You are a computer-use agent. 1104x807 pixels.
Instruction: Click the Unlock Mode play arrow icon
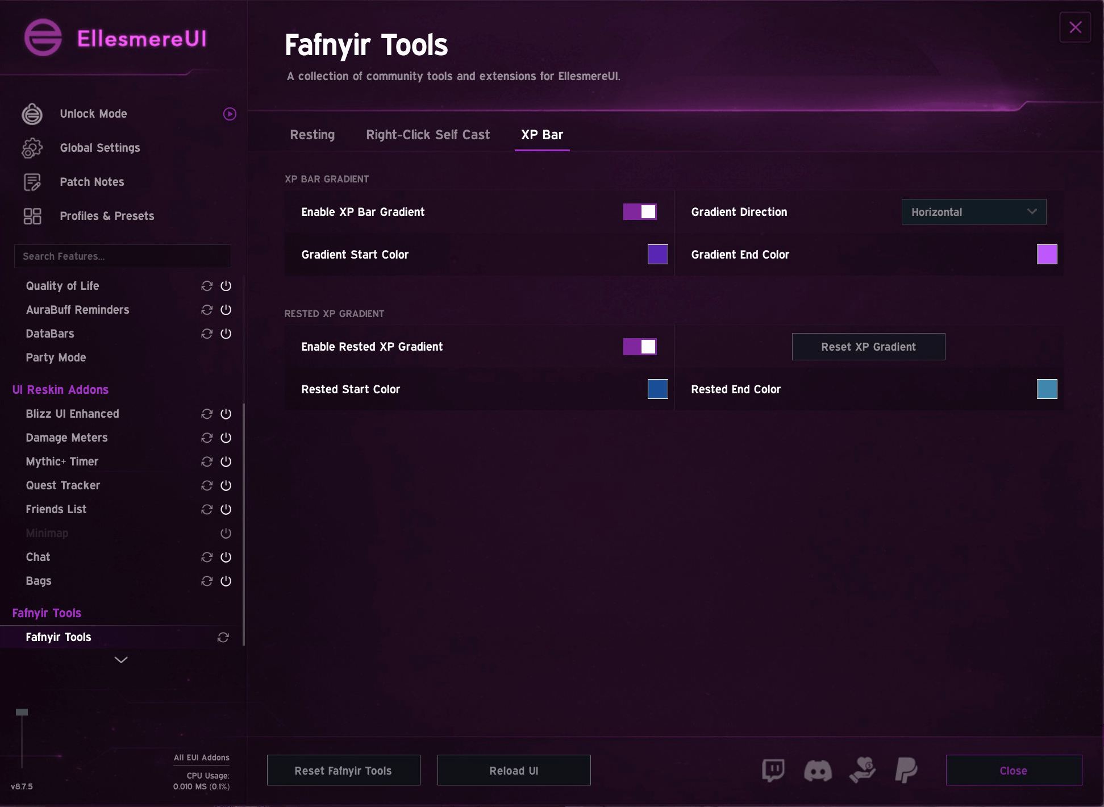[x=230, y=114]
